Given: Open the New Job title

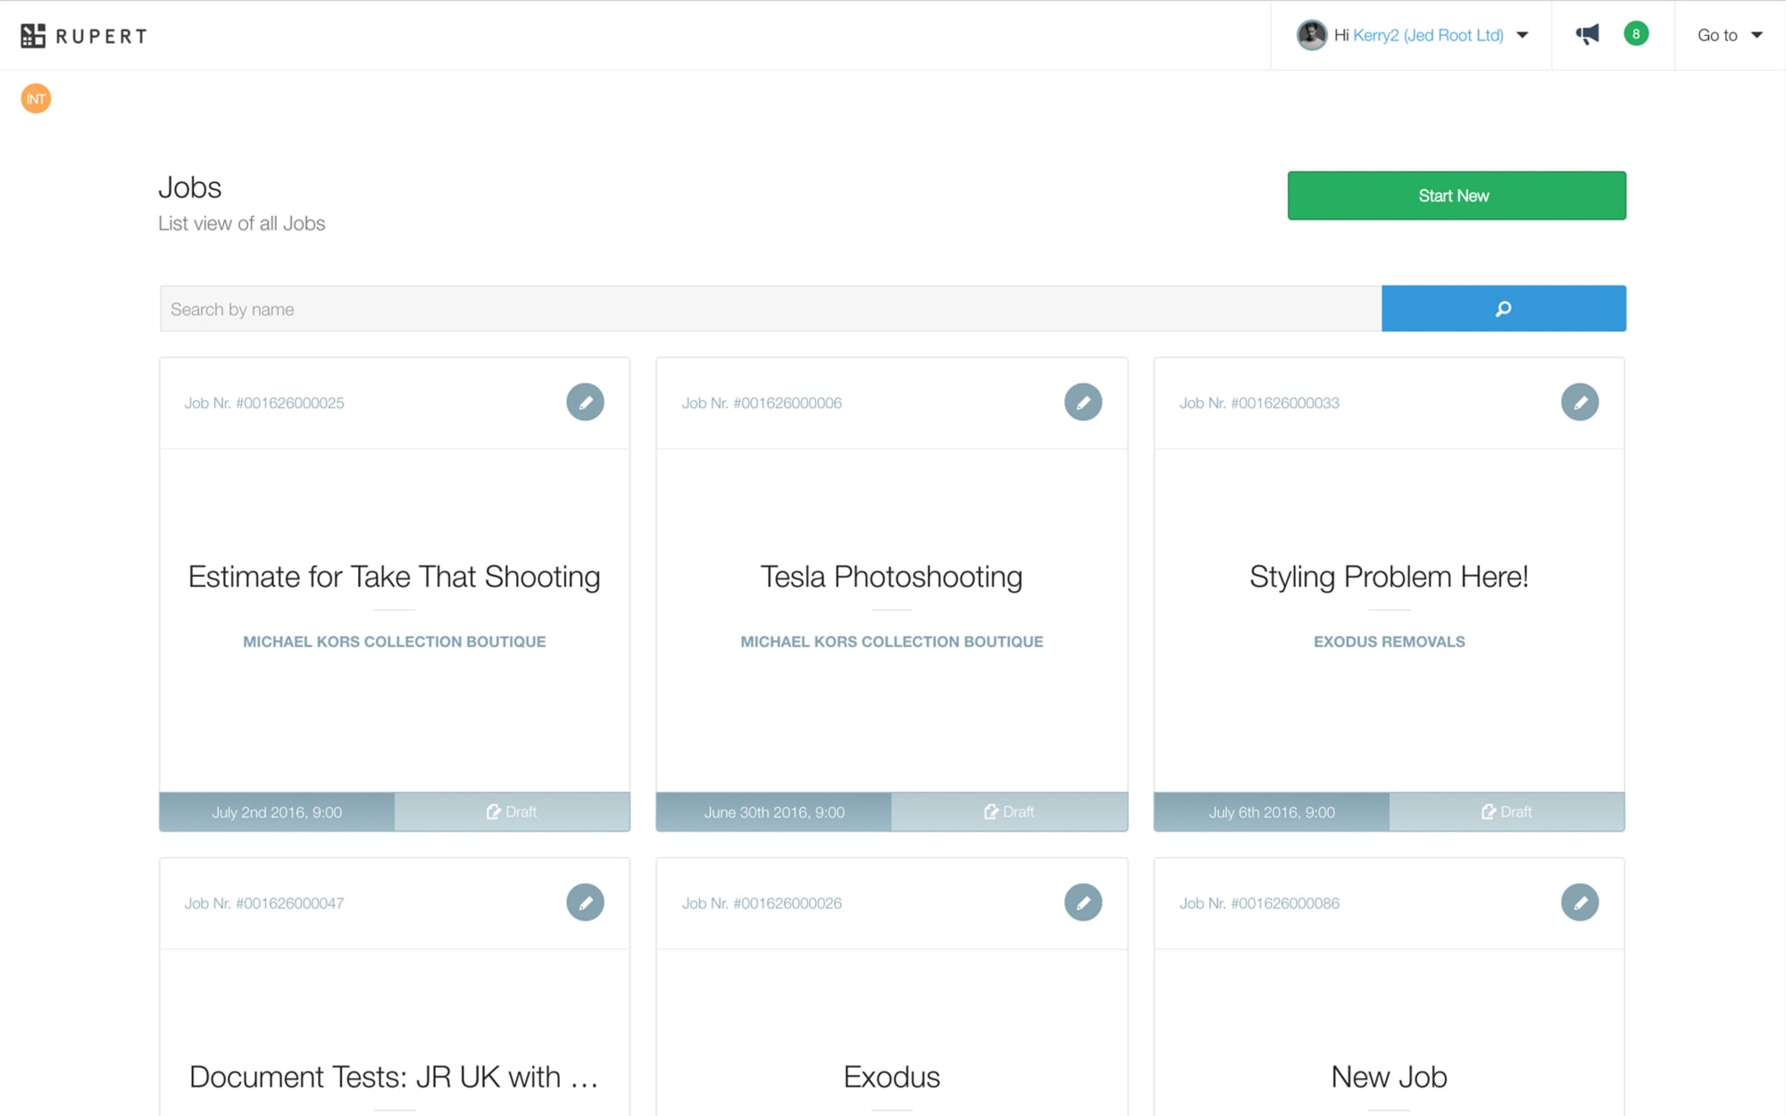Looking at the screenshot, I should 1389,1077.
